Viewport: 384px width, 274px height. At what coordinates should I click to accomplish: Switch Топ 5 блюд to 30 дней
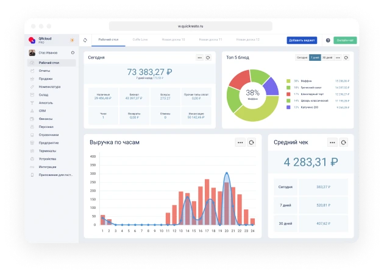click(x=327, y=57)
